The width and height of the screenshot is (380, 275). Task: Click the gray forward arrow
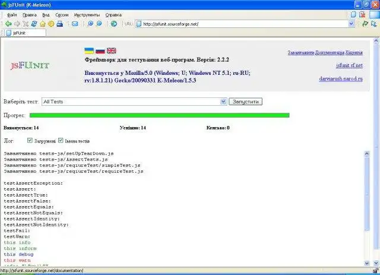coord(17,24)
